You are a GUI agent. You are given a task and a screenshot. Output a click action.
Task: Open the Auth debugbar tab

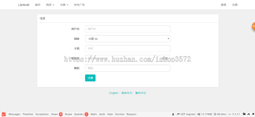click(102, 114)
